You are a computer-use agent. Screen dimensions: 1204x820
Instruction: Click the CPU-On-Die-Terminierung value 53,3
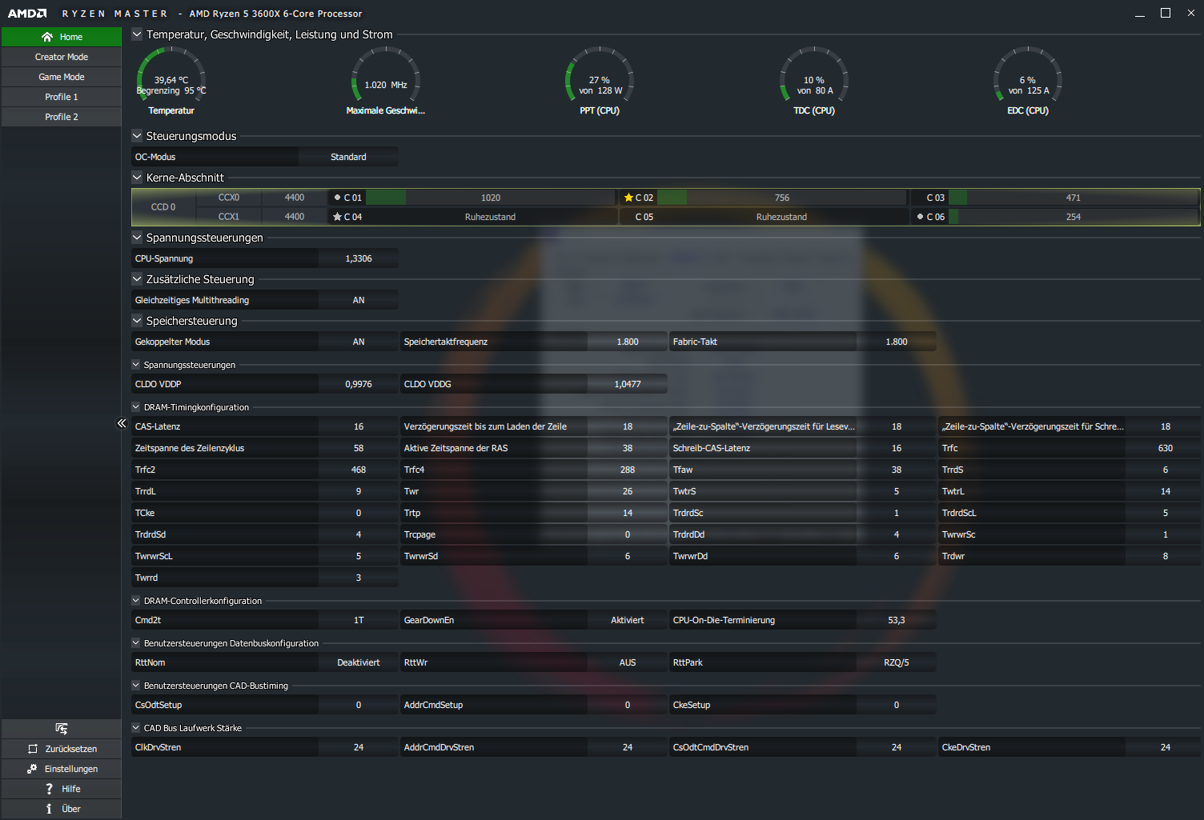(897, 620)
